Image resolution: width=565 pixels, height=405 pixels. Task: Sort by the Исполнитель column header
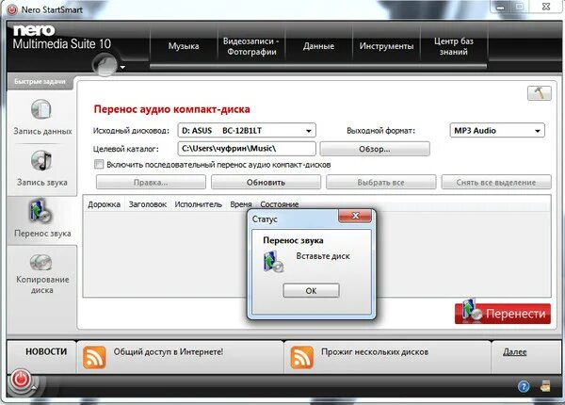[x=198, y=204]
